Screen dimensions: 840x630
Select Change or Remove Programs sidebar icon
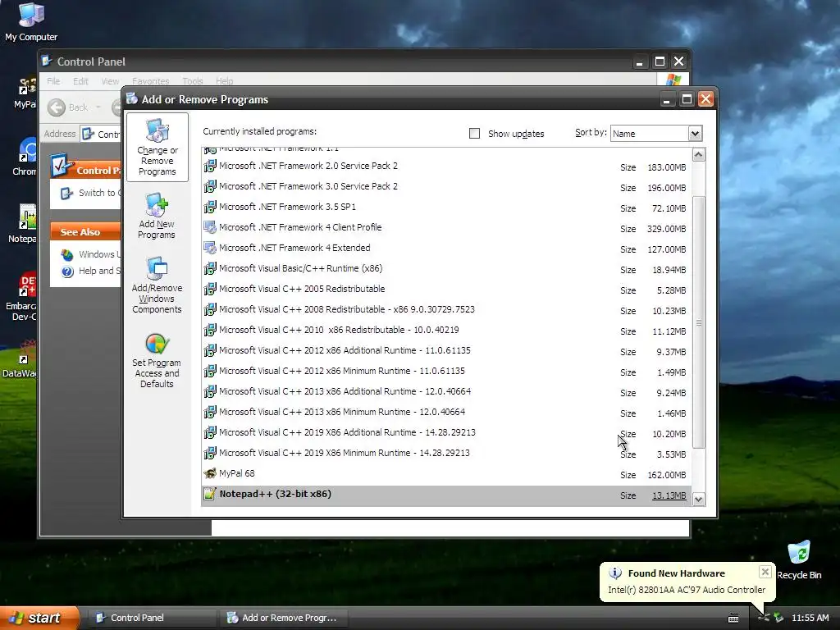click(x=157, y=147)
